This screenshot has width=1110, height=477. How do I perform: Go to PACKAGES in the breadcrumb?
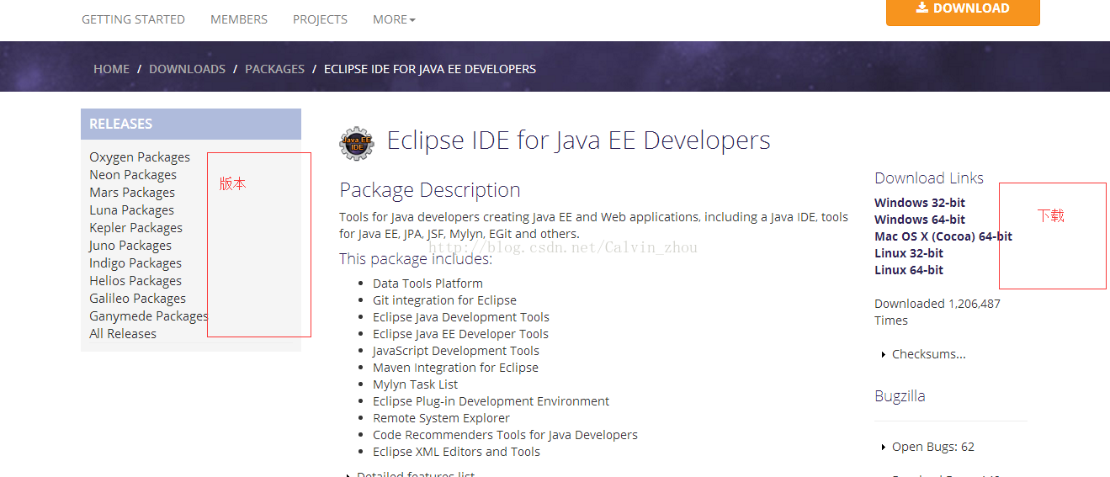274,69
